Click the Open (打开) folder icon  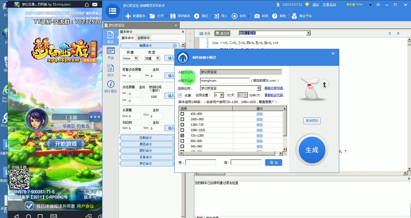click(152, 16)
